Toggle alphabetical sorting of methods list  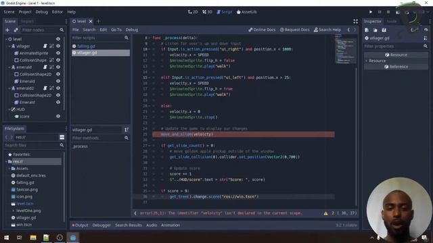coord(127,130)
